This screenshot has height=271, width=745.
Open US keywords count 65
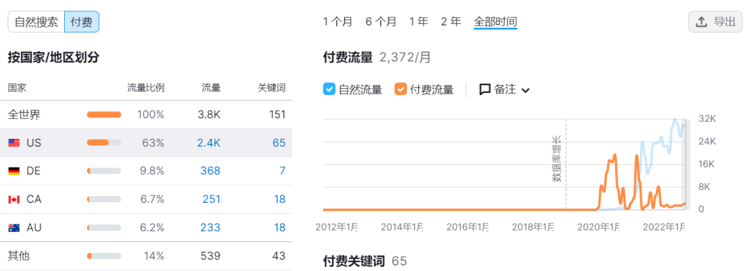(x=279, y=142)
